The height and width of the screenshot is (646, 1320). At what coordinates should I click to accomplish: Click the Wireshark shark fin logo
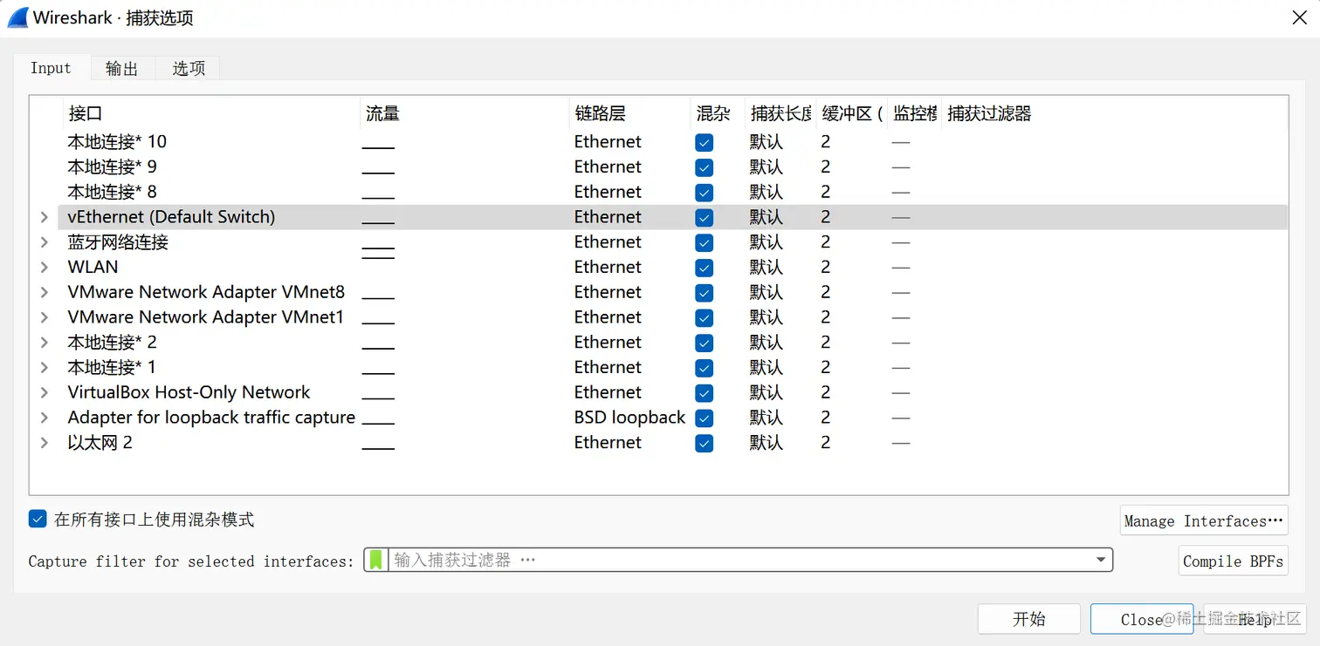pyautogui.click(x=17, y=17)
